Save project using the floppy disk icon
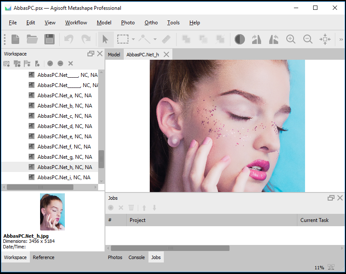This screenshot has width=346, height=274. pyautogui.click(x=49, y=39)
